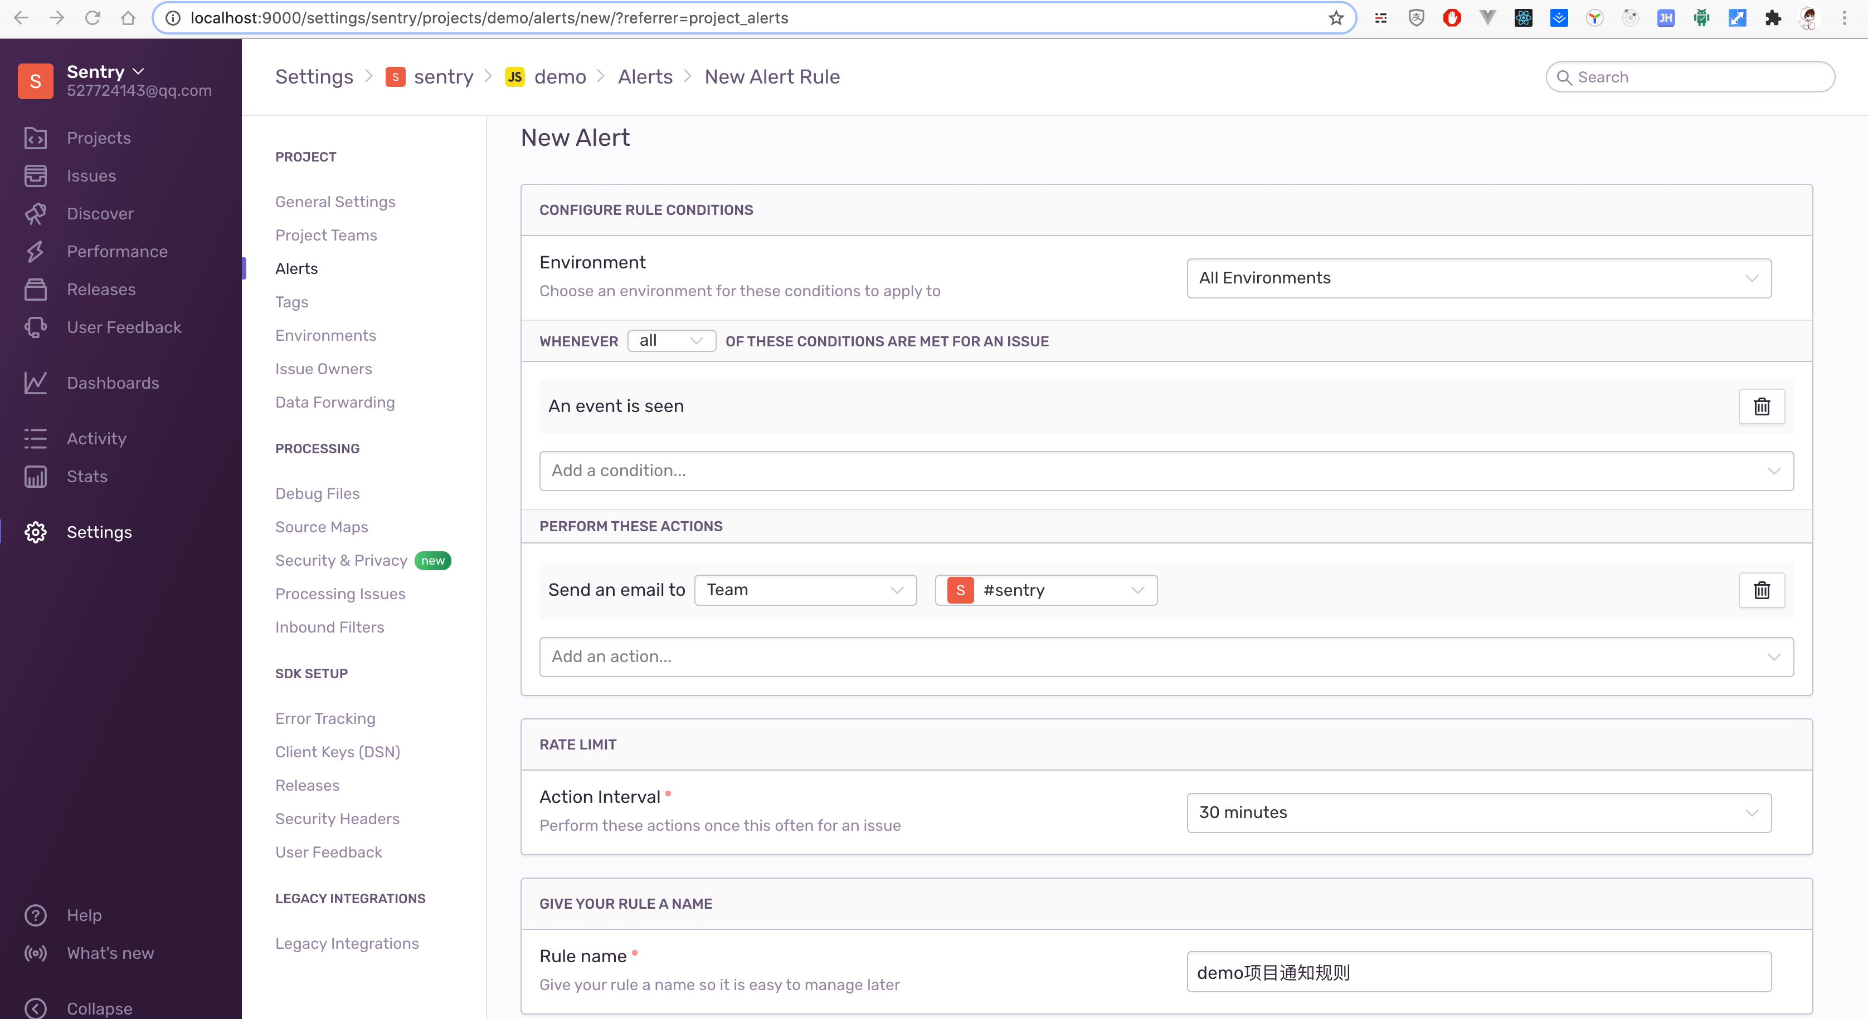Click the Performance lightning icon
The width and height of the screenshot is (1868, 1019).
click(36, 252)
